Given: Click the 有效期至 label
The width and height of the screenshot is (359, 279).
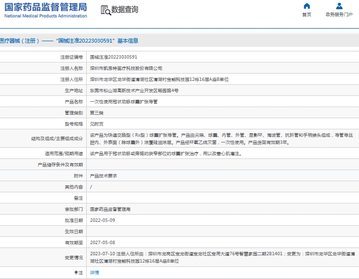Looking at the screenshot, I should (x=74, y=243).
